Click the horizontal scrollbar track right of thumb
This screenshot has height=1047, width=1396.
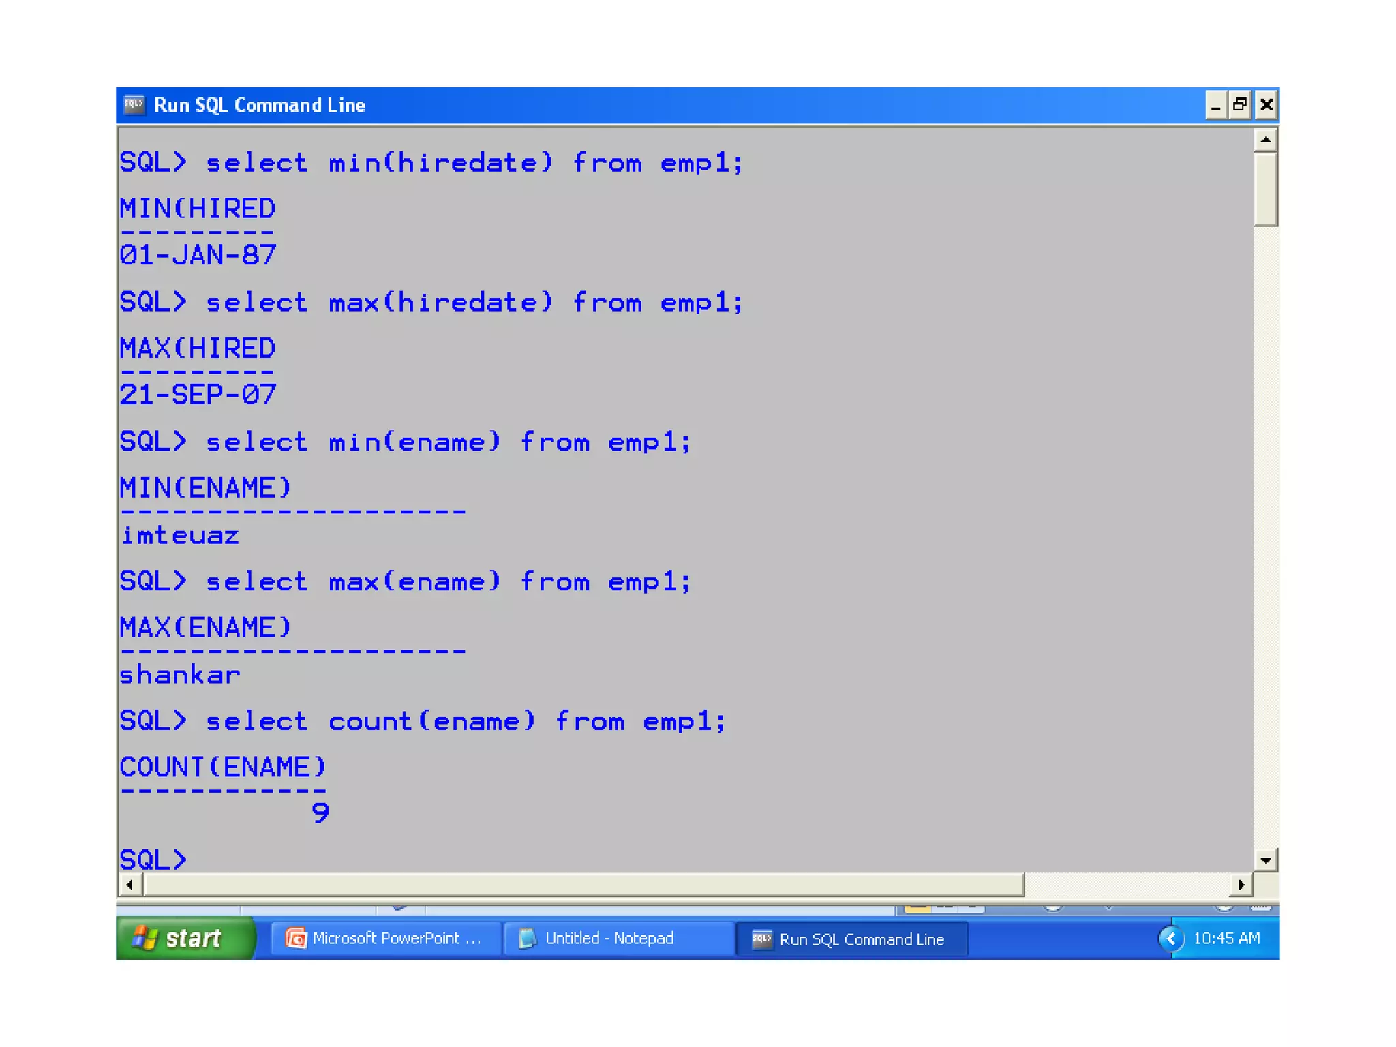tap(1128, 885)
